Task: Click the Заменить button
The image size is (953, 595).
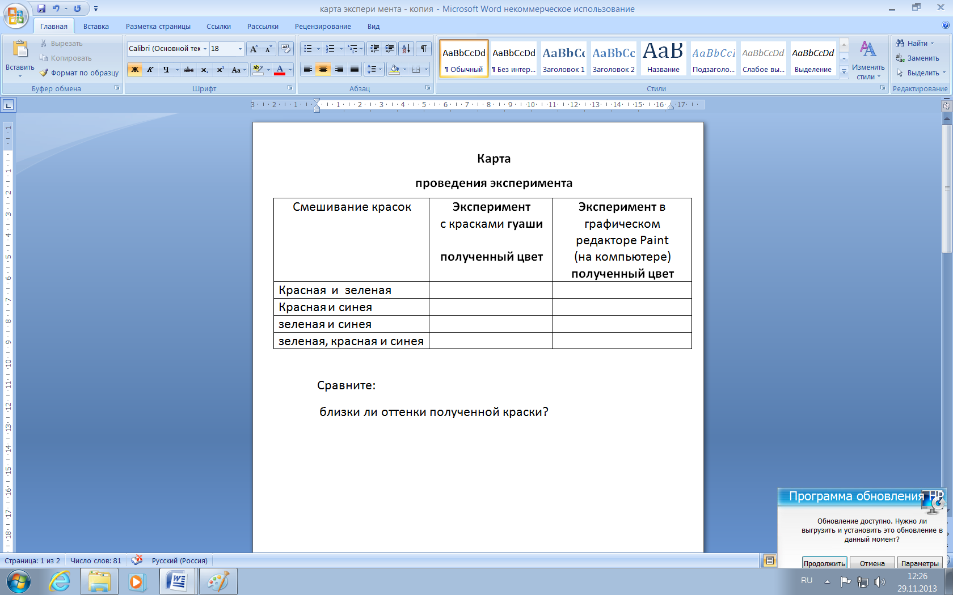Action: point(917,58)
